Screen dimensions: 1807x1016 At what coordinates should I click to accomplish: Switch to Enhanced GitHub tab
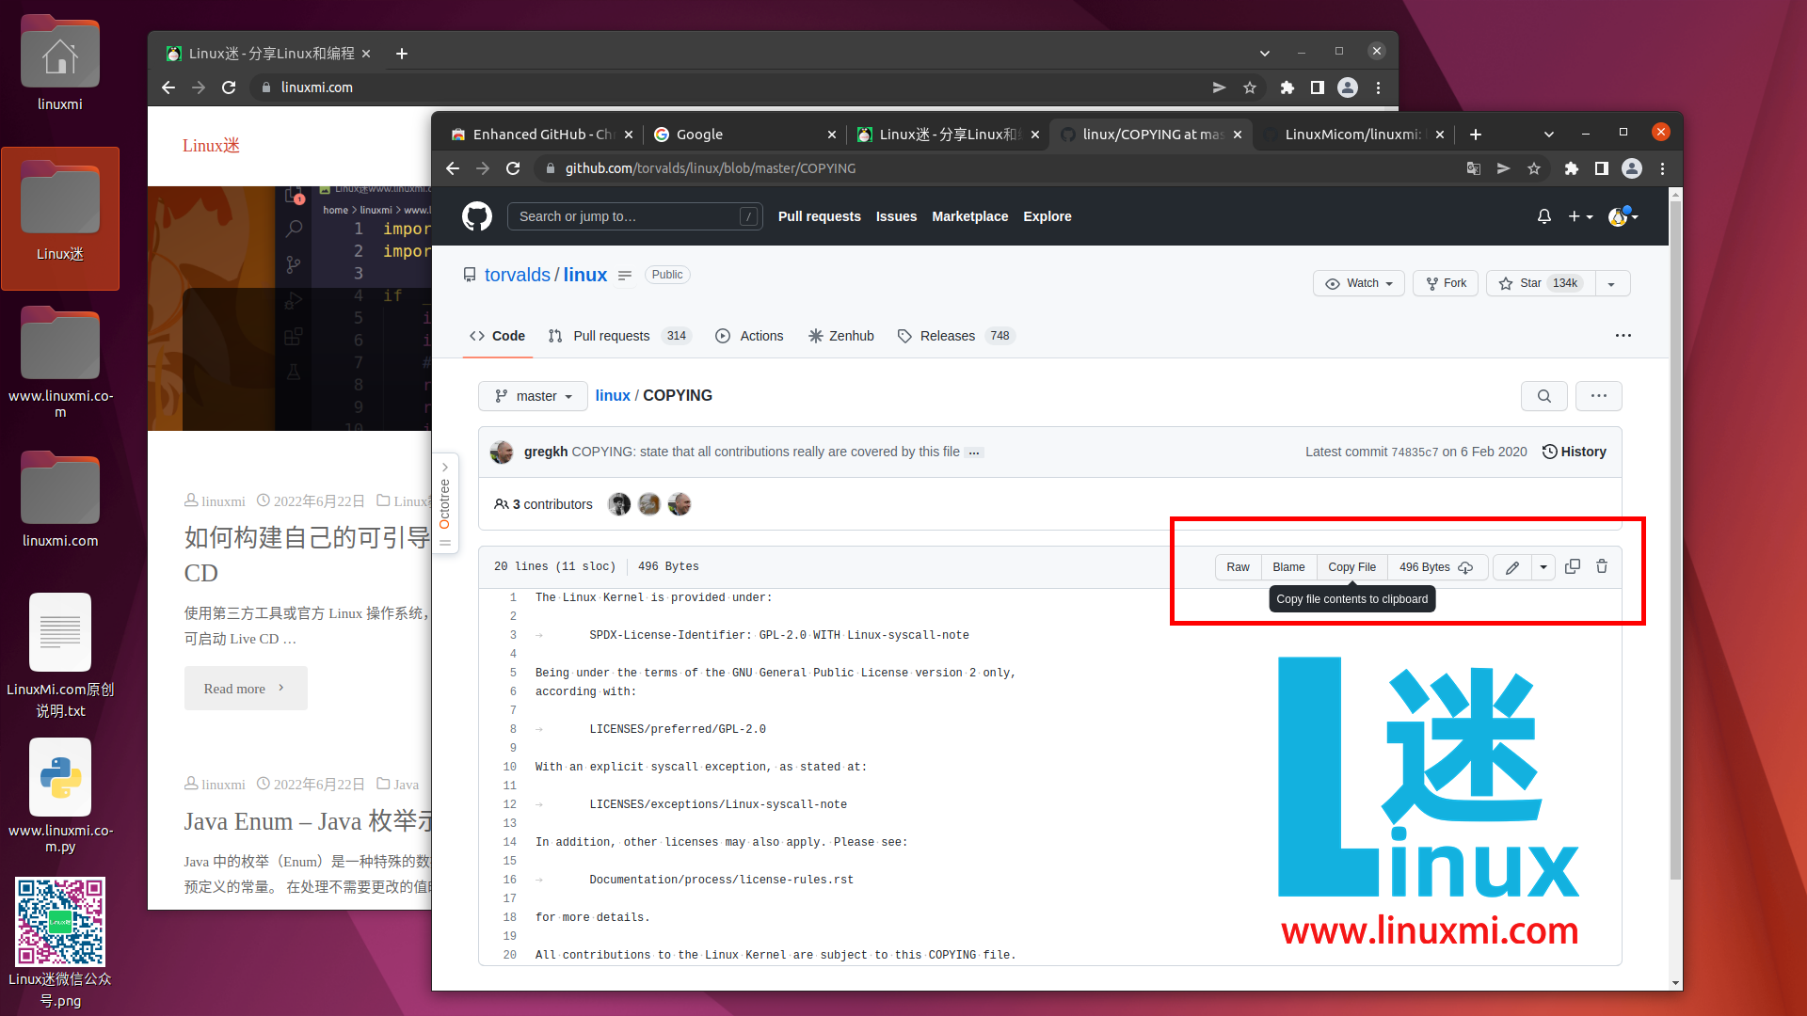tap(539, 135)
